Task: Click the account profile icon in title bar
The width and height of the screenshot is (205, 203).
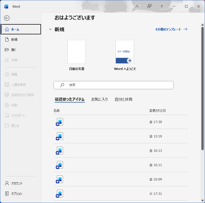Action: pyautogui.click(x=137, y=6)
